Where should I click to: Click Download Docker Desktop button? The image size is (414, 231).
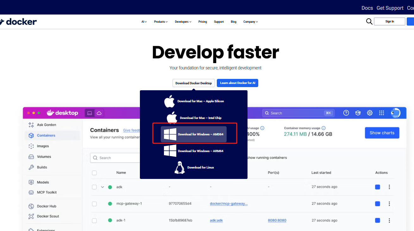194,83
